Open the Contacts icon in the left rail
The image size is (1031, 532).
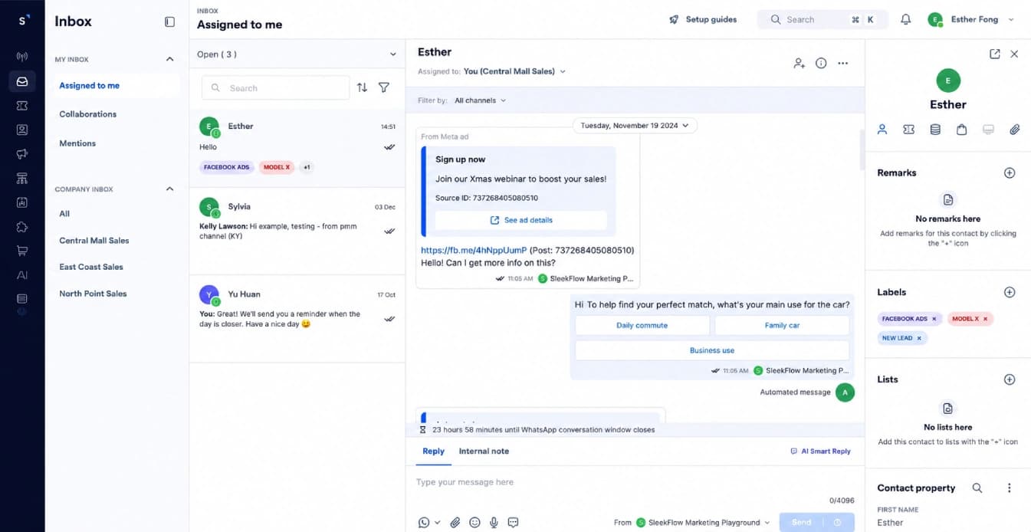[22, 130]
